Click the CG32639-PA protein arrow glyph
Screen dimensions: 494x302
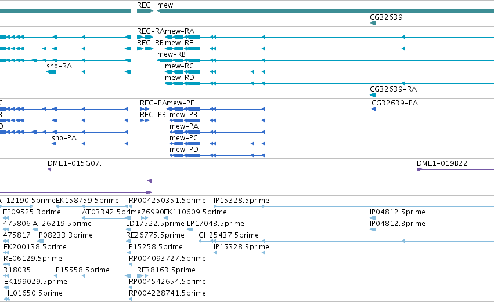[x=374, y=109]
